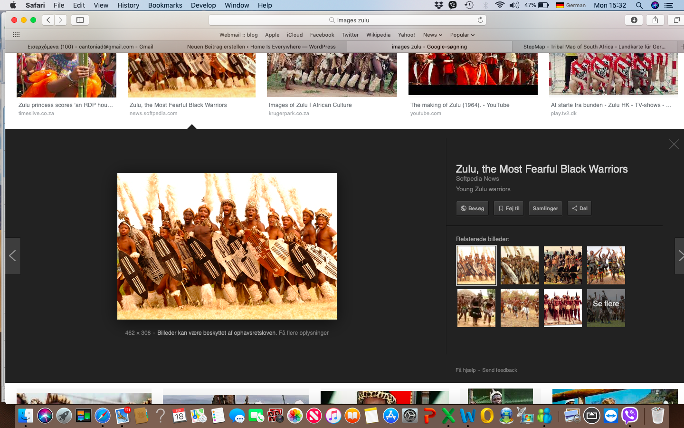Screen dimensions: 684x428
Task: Reload the page with the refresh icon
Action: tap(480, 20)
